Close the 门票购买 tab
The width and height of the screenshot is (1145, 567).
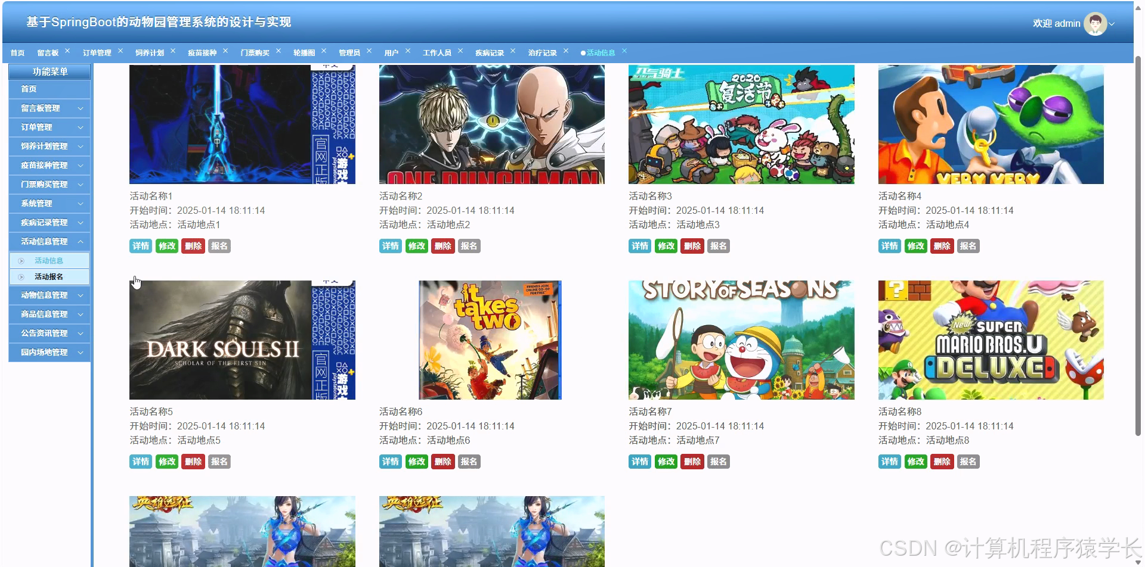[x=278, y=51]
